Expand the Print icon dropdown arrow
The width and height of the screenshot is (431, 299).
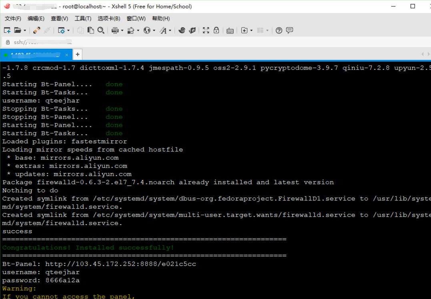point(122,30)
